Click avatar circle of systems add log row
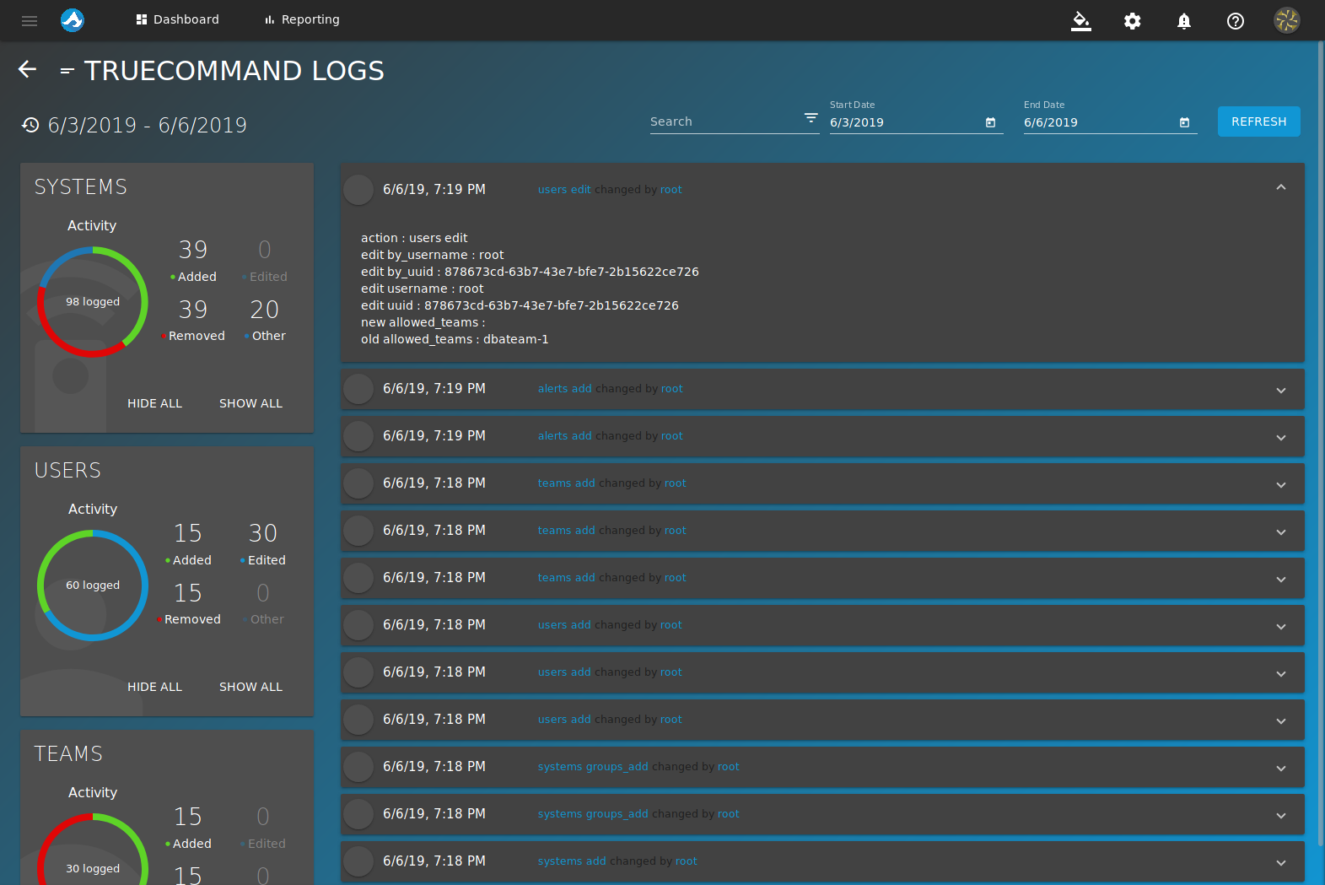The width and height of the screenshot is (1325, 885). click(x=358, y=861)
